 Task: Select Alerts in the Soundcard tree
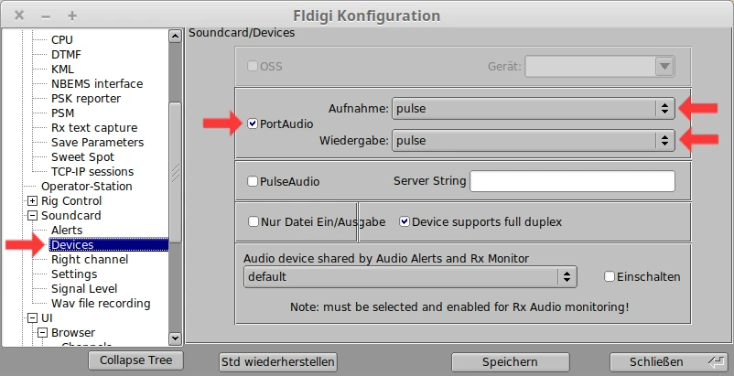tap(67, 231)
